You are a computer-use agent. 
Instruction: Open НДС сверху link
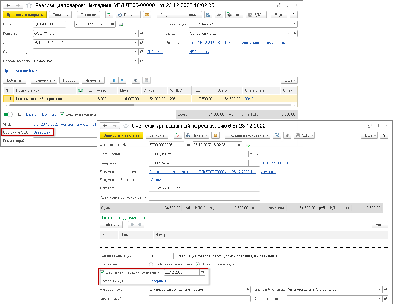[199, 52]
